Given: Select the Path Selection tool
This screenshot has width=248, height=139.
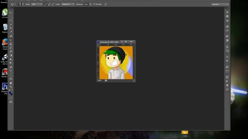Looking at the screenshot, I should coord(11,75).
